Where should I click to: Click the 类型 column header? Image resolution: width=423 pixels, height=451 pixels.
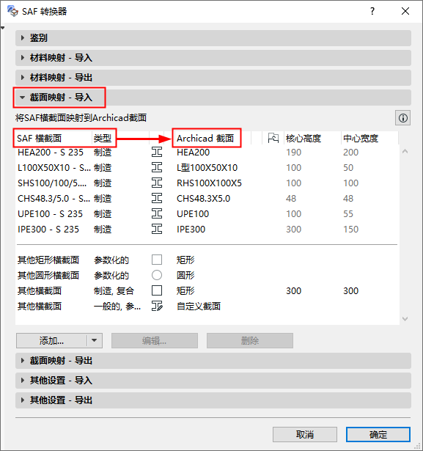click(104, 139)
